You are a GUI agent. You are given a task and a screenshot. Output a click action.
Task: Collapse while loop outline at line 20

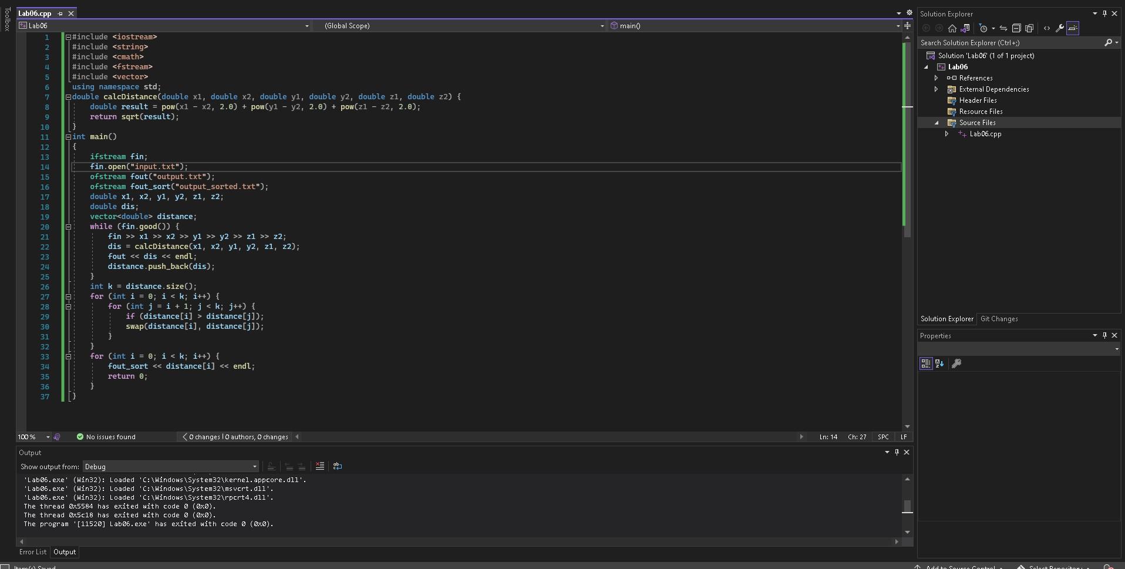click(68, 227)
